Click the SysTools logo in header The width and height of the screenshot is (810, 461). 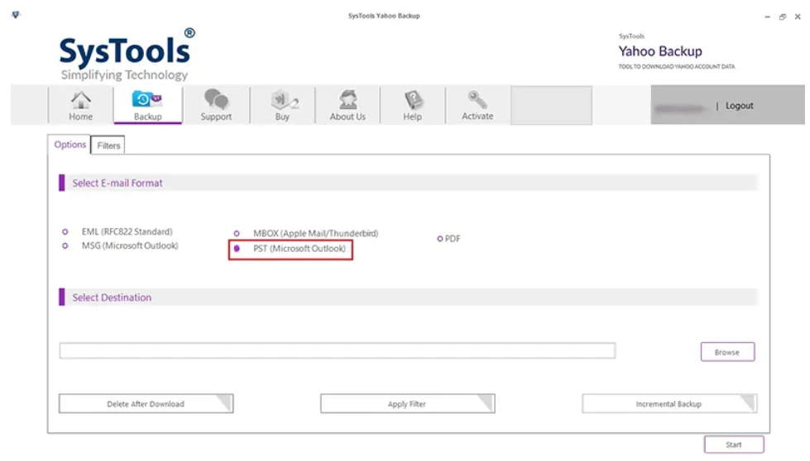pos(127,55)
